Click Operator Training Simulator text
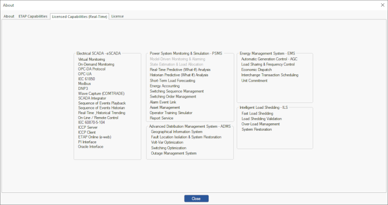The width and height of the screenshot is (388, 205). click(171, 113)
